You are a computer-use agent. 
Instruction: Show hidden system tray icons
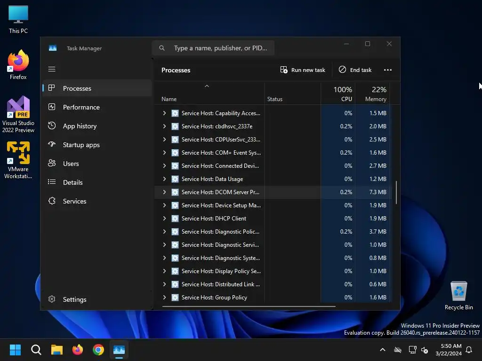point(383,350)
